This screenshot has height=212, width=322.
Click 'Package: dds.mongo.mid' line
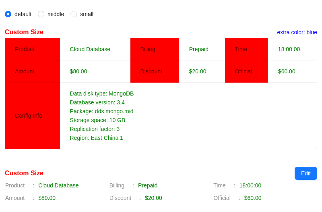(102, 112)
